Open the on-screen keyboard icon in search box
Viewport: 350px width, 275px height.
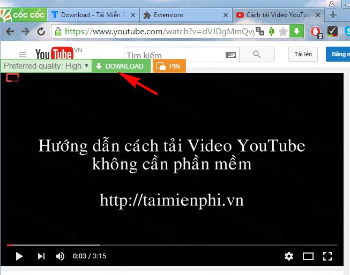tap(230, 55)
